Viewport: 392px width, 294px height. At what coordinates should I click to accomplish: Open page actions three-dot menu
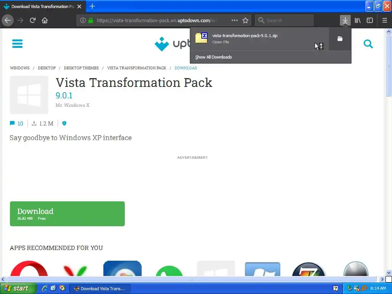(235, 20)
